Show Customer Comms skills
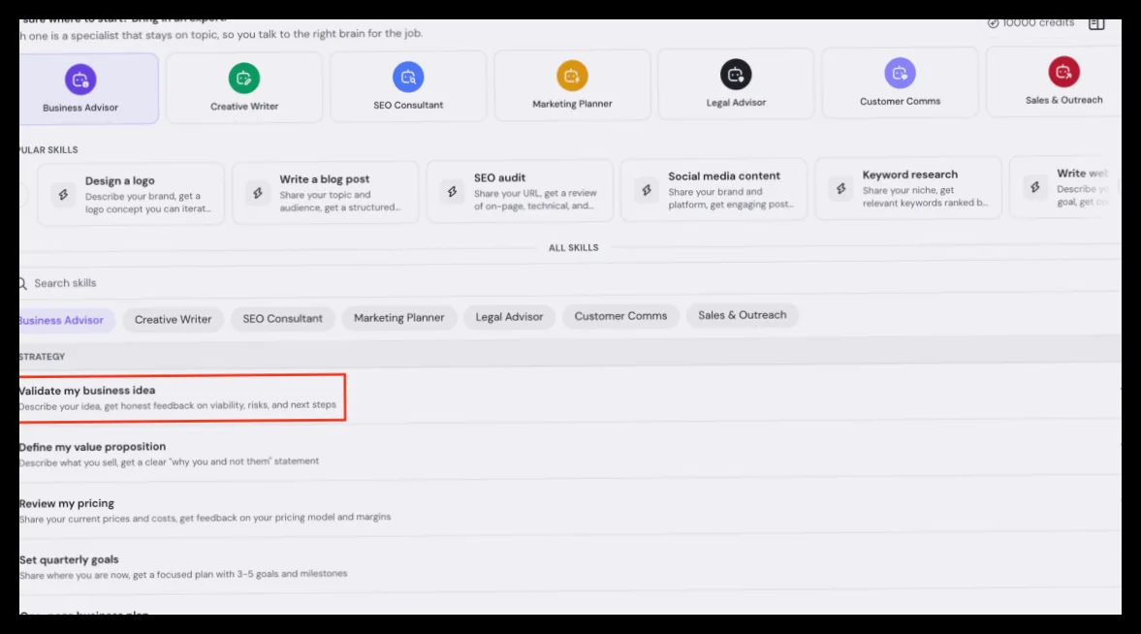Image resolution: width=1141 pixels, height=634 pixels. pyautogui.click(x=620, y=316)
